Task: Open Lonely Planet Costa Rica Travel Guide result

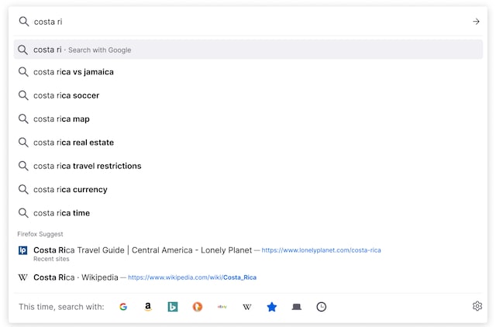Action: 143,250
